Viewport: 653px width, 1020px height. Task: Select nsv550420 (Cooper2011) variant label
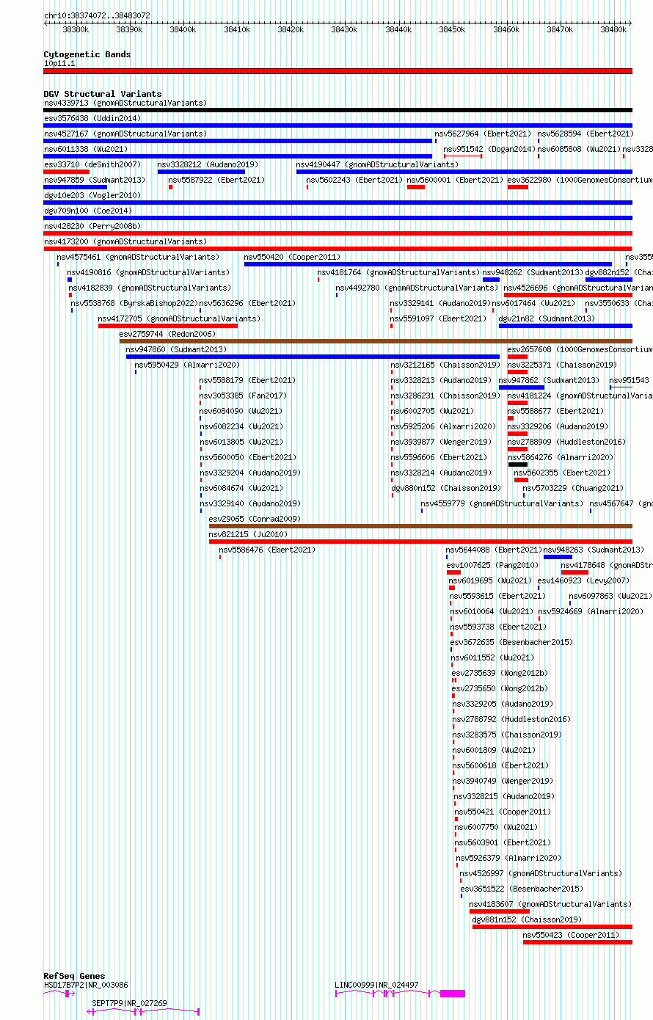(292, 257)
